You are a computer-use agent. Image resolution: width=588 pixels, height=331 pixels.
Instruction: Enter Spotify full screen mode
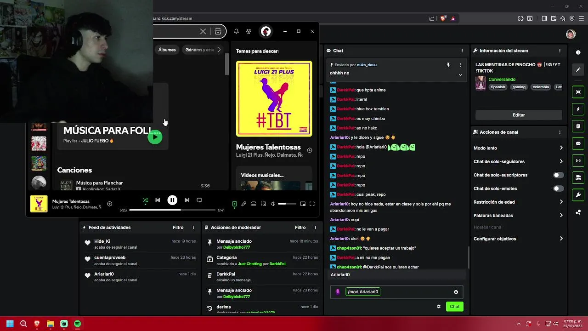pyautogui.click(x=312, y=204)
